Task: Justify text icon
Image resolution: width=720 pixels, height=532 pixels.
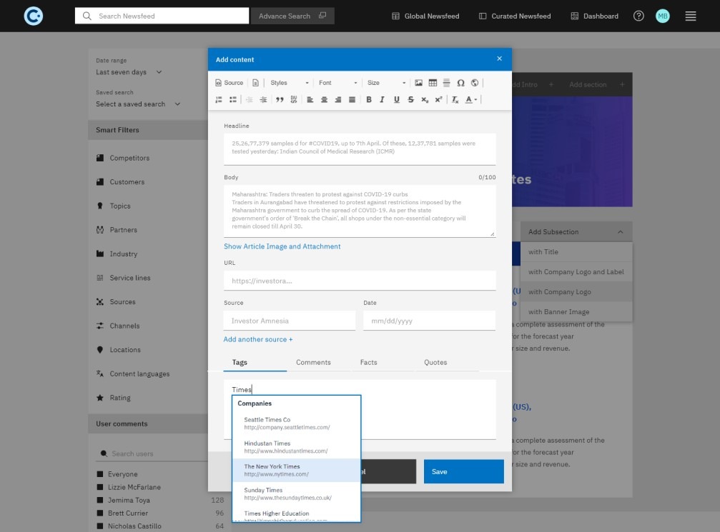Action: point(352,99)
